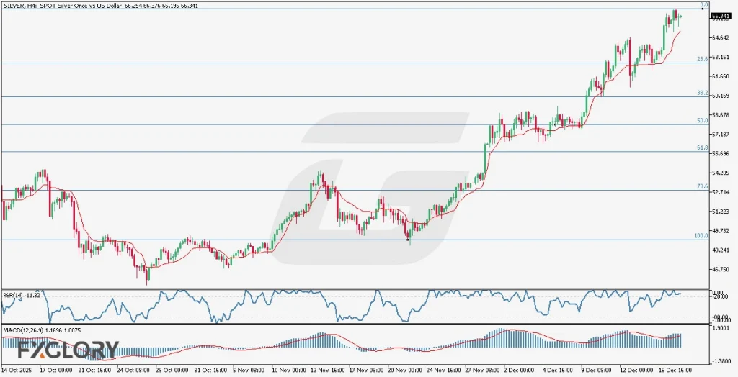Click the 38.2 Fibonacci level label
This screenshot has width=738, height=377.
coord(702,94)
